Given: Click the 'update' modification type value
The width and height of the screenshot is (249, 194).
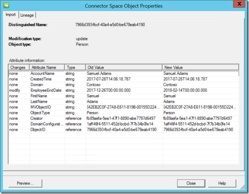Looking at the screenshot, I should click(x=82, y=39).
